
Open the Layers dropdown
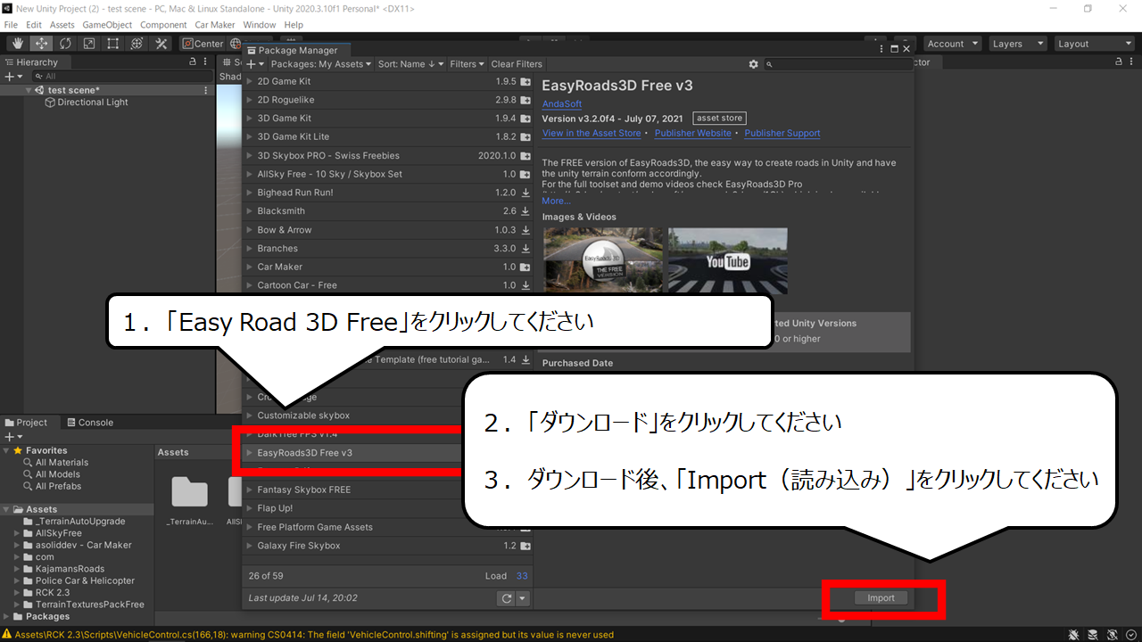point(1018,44)
